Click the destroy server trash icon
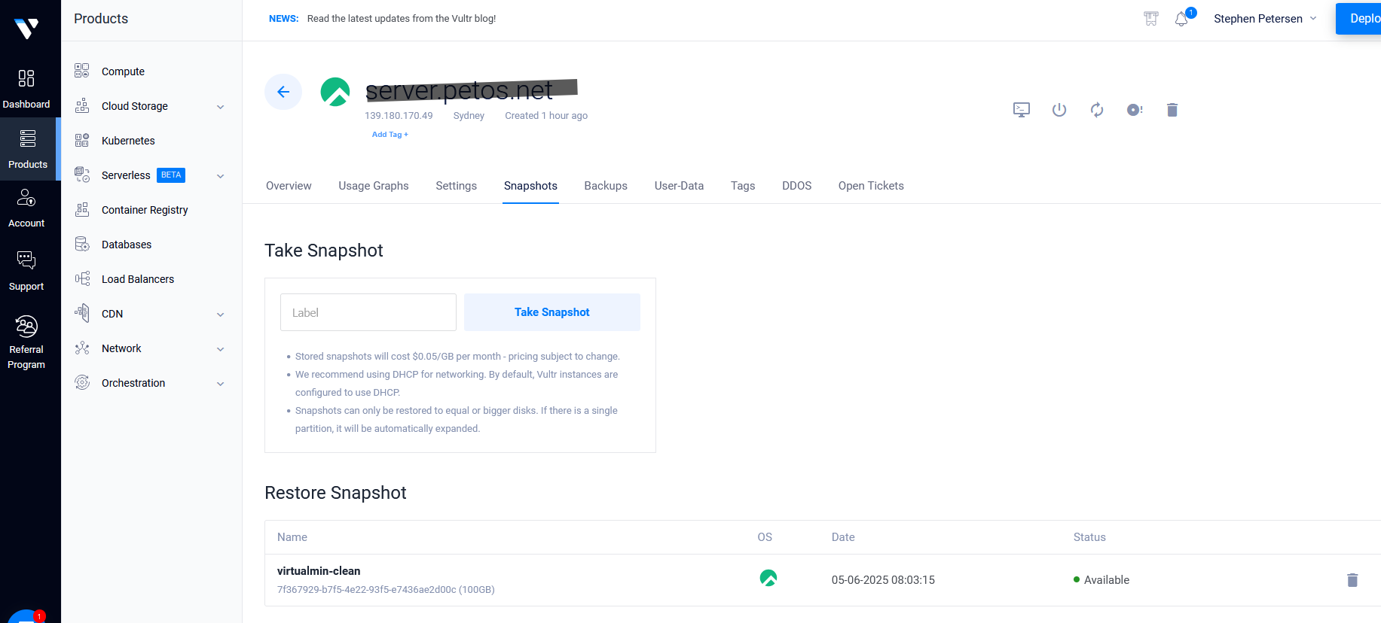This screenshot has width=1381, height=623. click(1172, 110)
